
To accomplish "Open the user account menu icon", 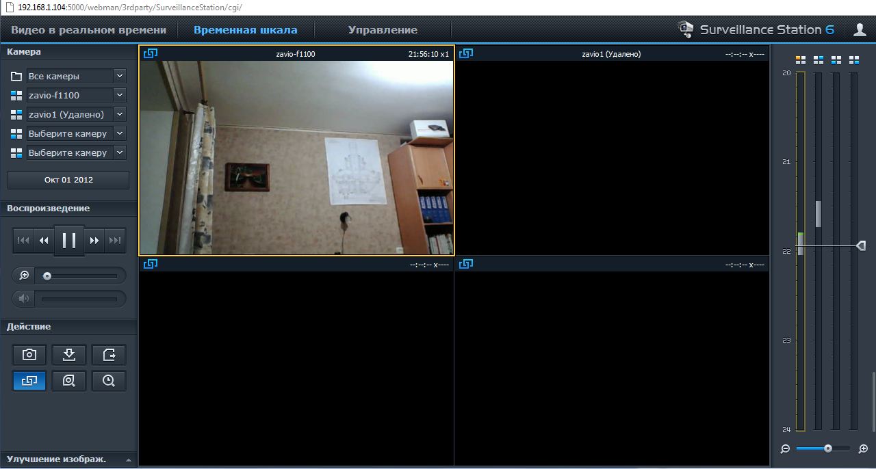I will [x=860, y=29].
